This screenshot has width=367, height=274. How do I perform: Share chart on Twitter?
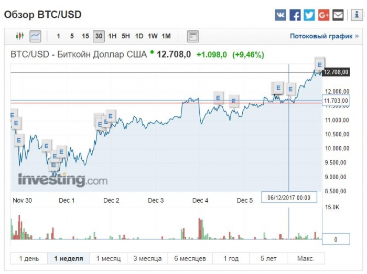point(309,15)
